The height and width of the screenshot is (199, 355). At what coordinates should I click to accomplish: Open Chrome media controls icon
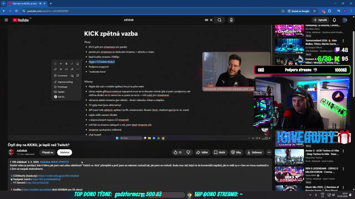(x=339, y=11)
